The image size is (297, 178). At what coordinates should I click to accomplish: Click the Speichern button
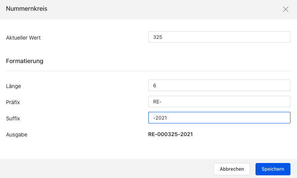point(273,169)
